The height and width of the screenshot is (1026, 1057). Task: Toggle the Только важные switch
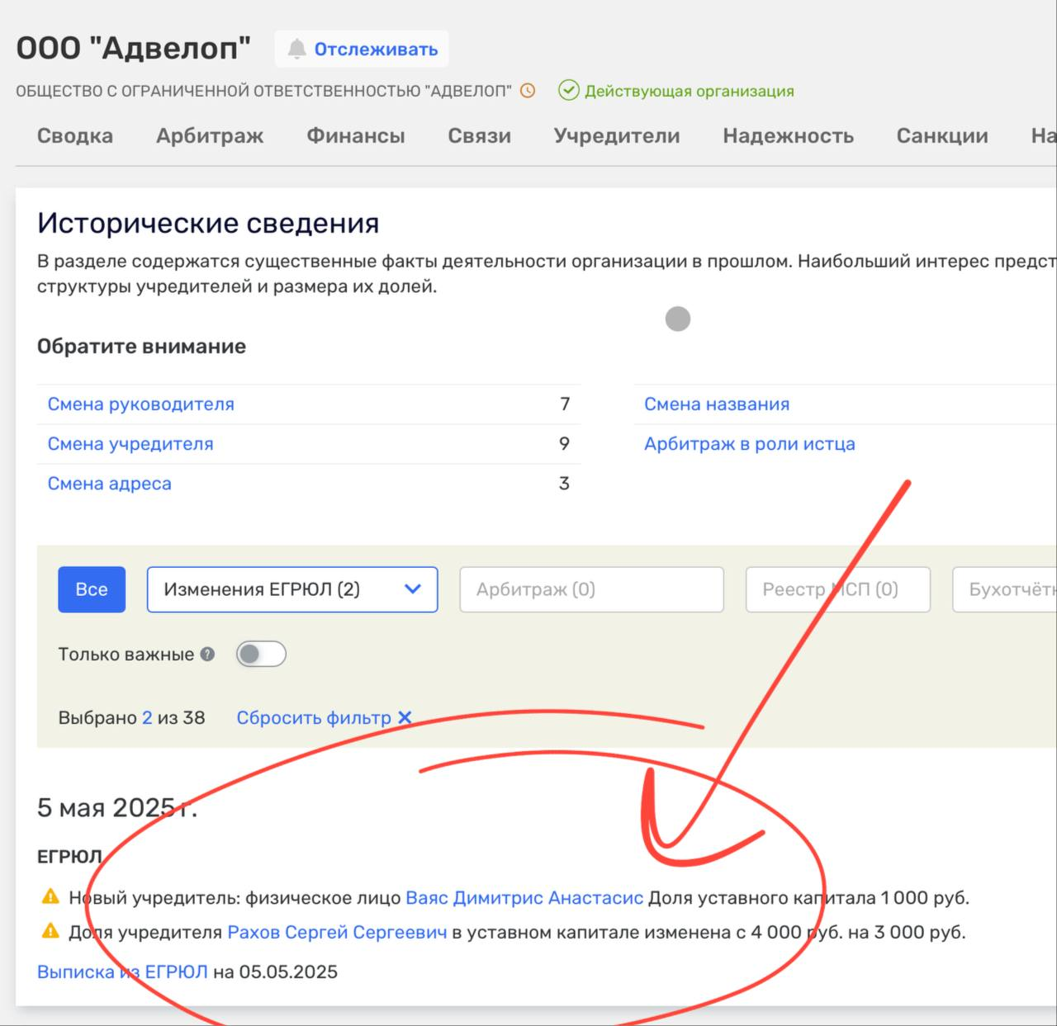pyautogui.click(x=261, y=655)
